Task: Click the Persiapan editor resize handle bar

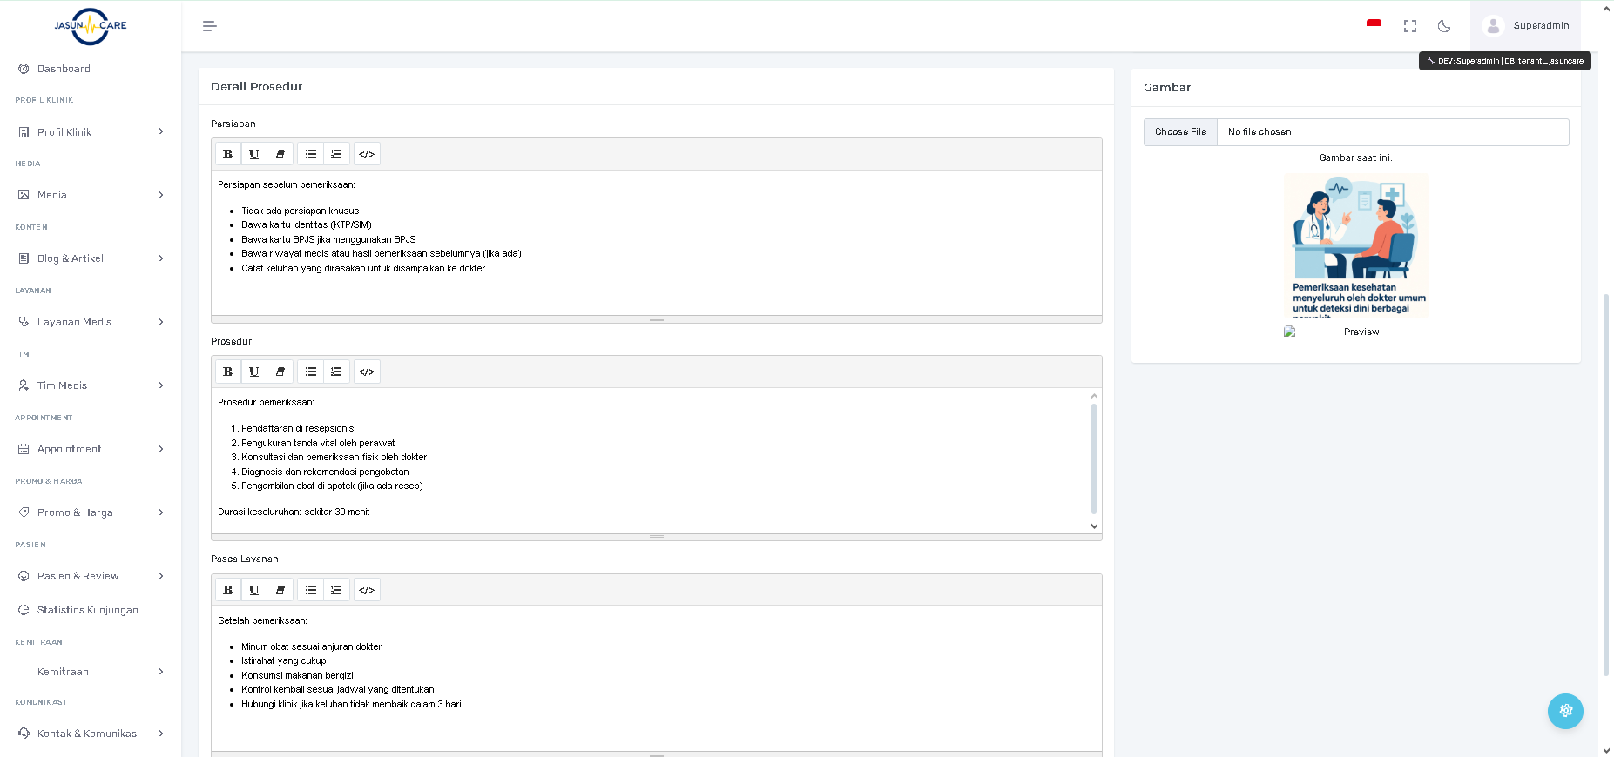Action: click(657, 319)
